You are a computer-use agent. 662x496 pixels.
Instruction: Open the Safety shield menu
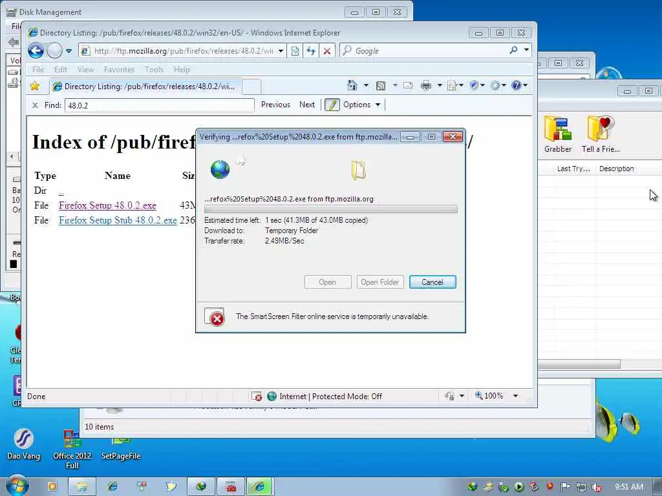(x=476, y=86)
